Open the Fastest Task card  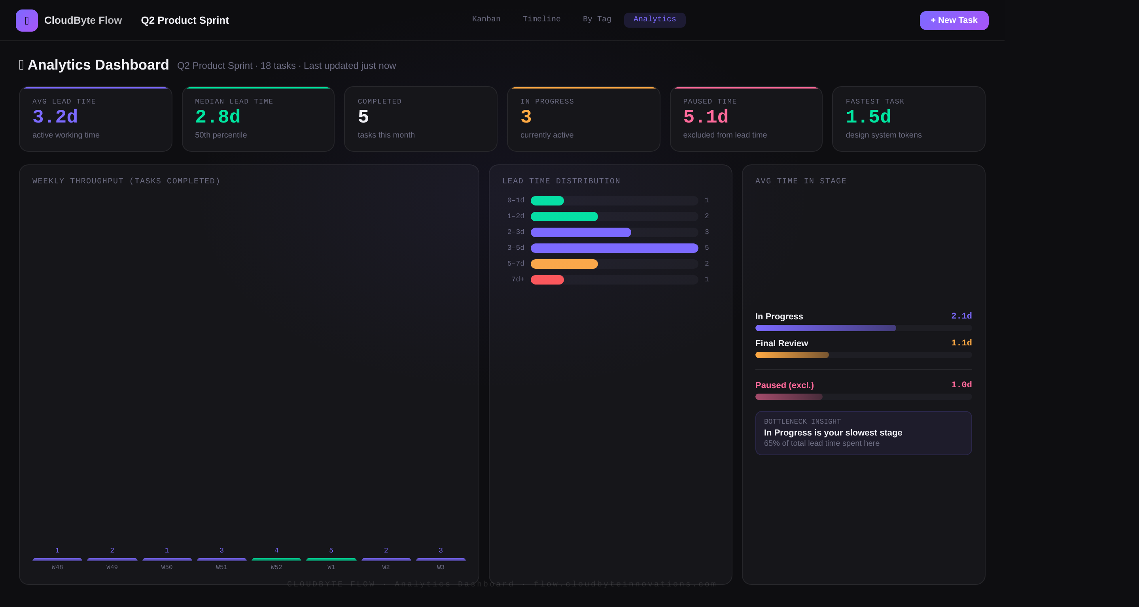(909, 119)
